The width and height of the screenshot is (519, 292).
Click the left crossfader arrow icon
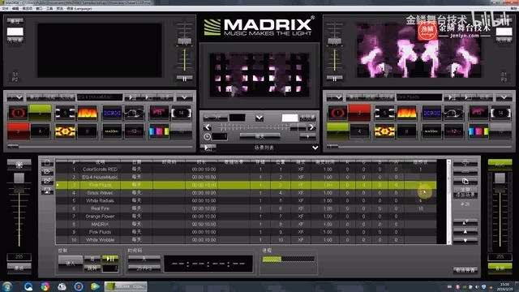[208, 127]
